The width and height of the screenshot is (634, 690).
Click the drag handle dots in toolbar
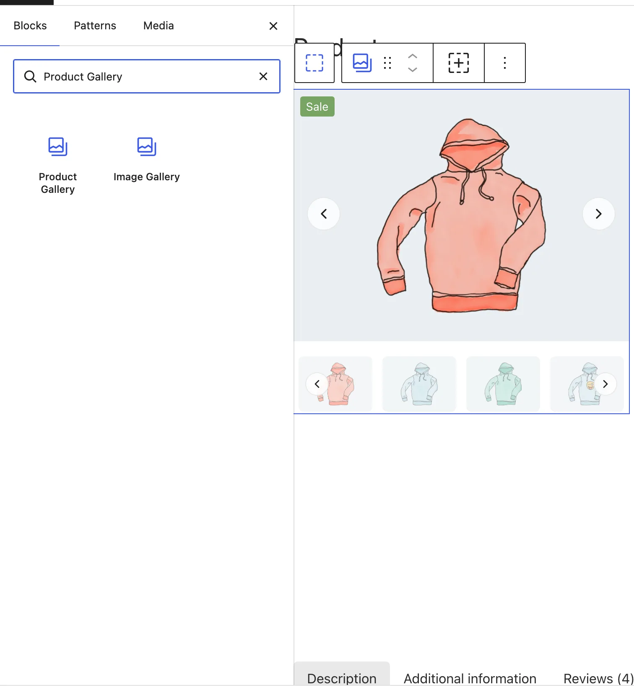click(x=387, y=63)
